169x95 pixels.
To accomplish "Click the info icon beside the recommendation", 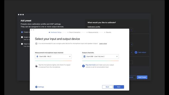I will [36, 44].
